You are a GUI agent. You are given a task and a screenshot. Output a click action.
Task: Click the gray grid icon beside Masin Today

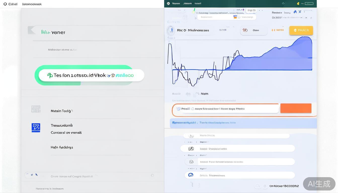[36, 109]
